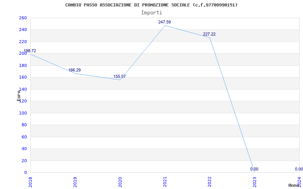Image resolution: width=303 pixels, height=189 pixels.
Task: Click the Importi subtitle
Action: point(151,13)
